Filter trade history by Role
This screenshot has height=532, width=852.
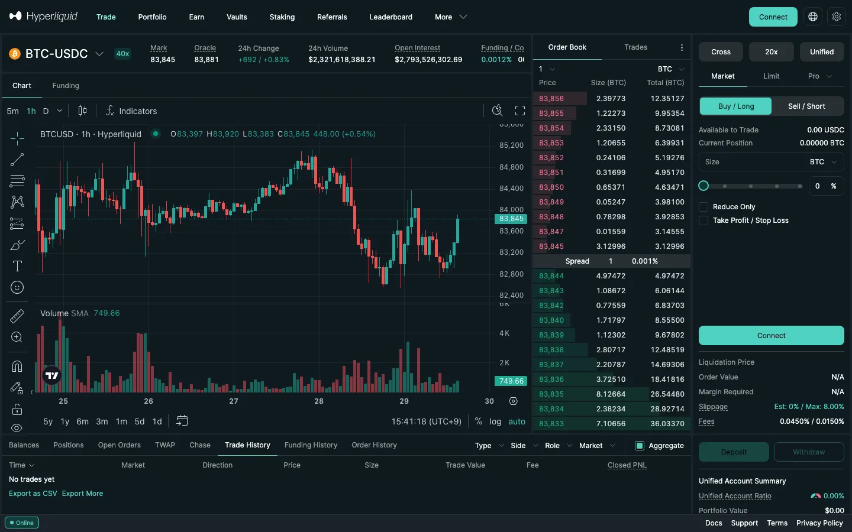[559, 446]
